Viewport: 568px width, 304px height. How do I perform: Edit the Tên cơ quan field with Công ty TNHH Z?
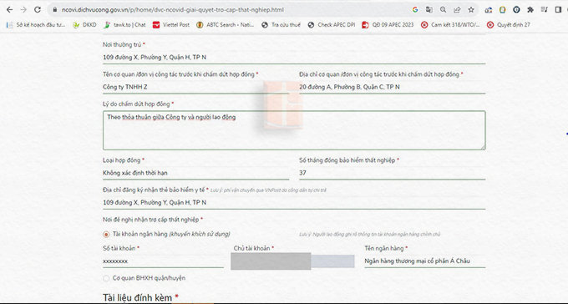point(195,87)
